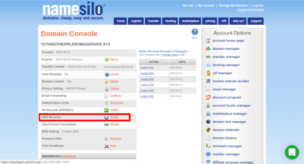Click the DNS Records globe icon

tap(106, 117)
